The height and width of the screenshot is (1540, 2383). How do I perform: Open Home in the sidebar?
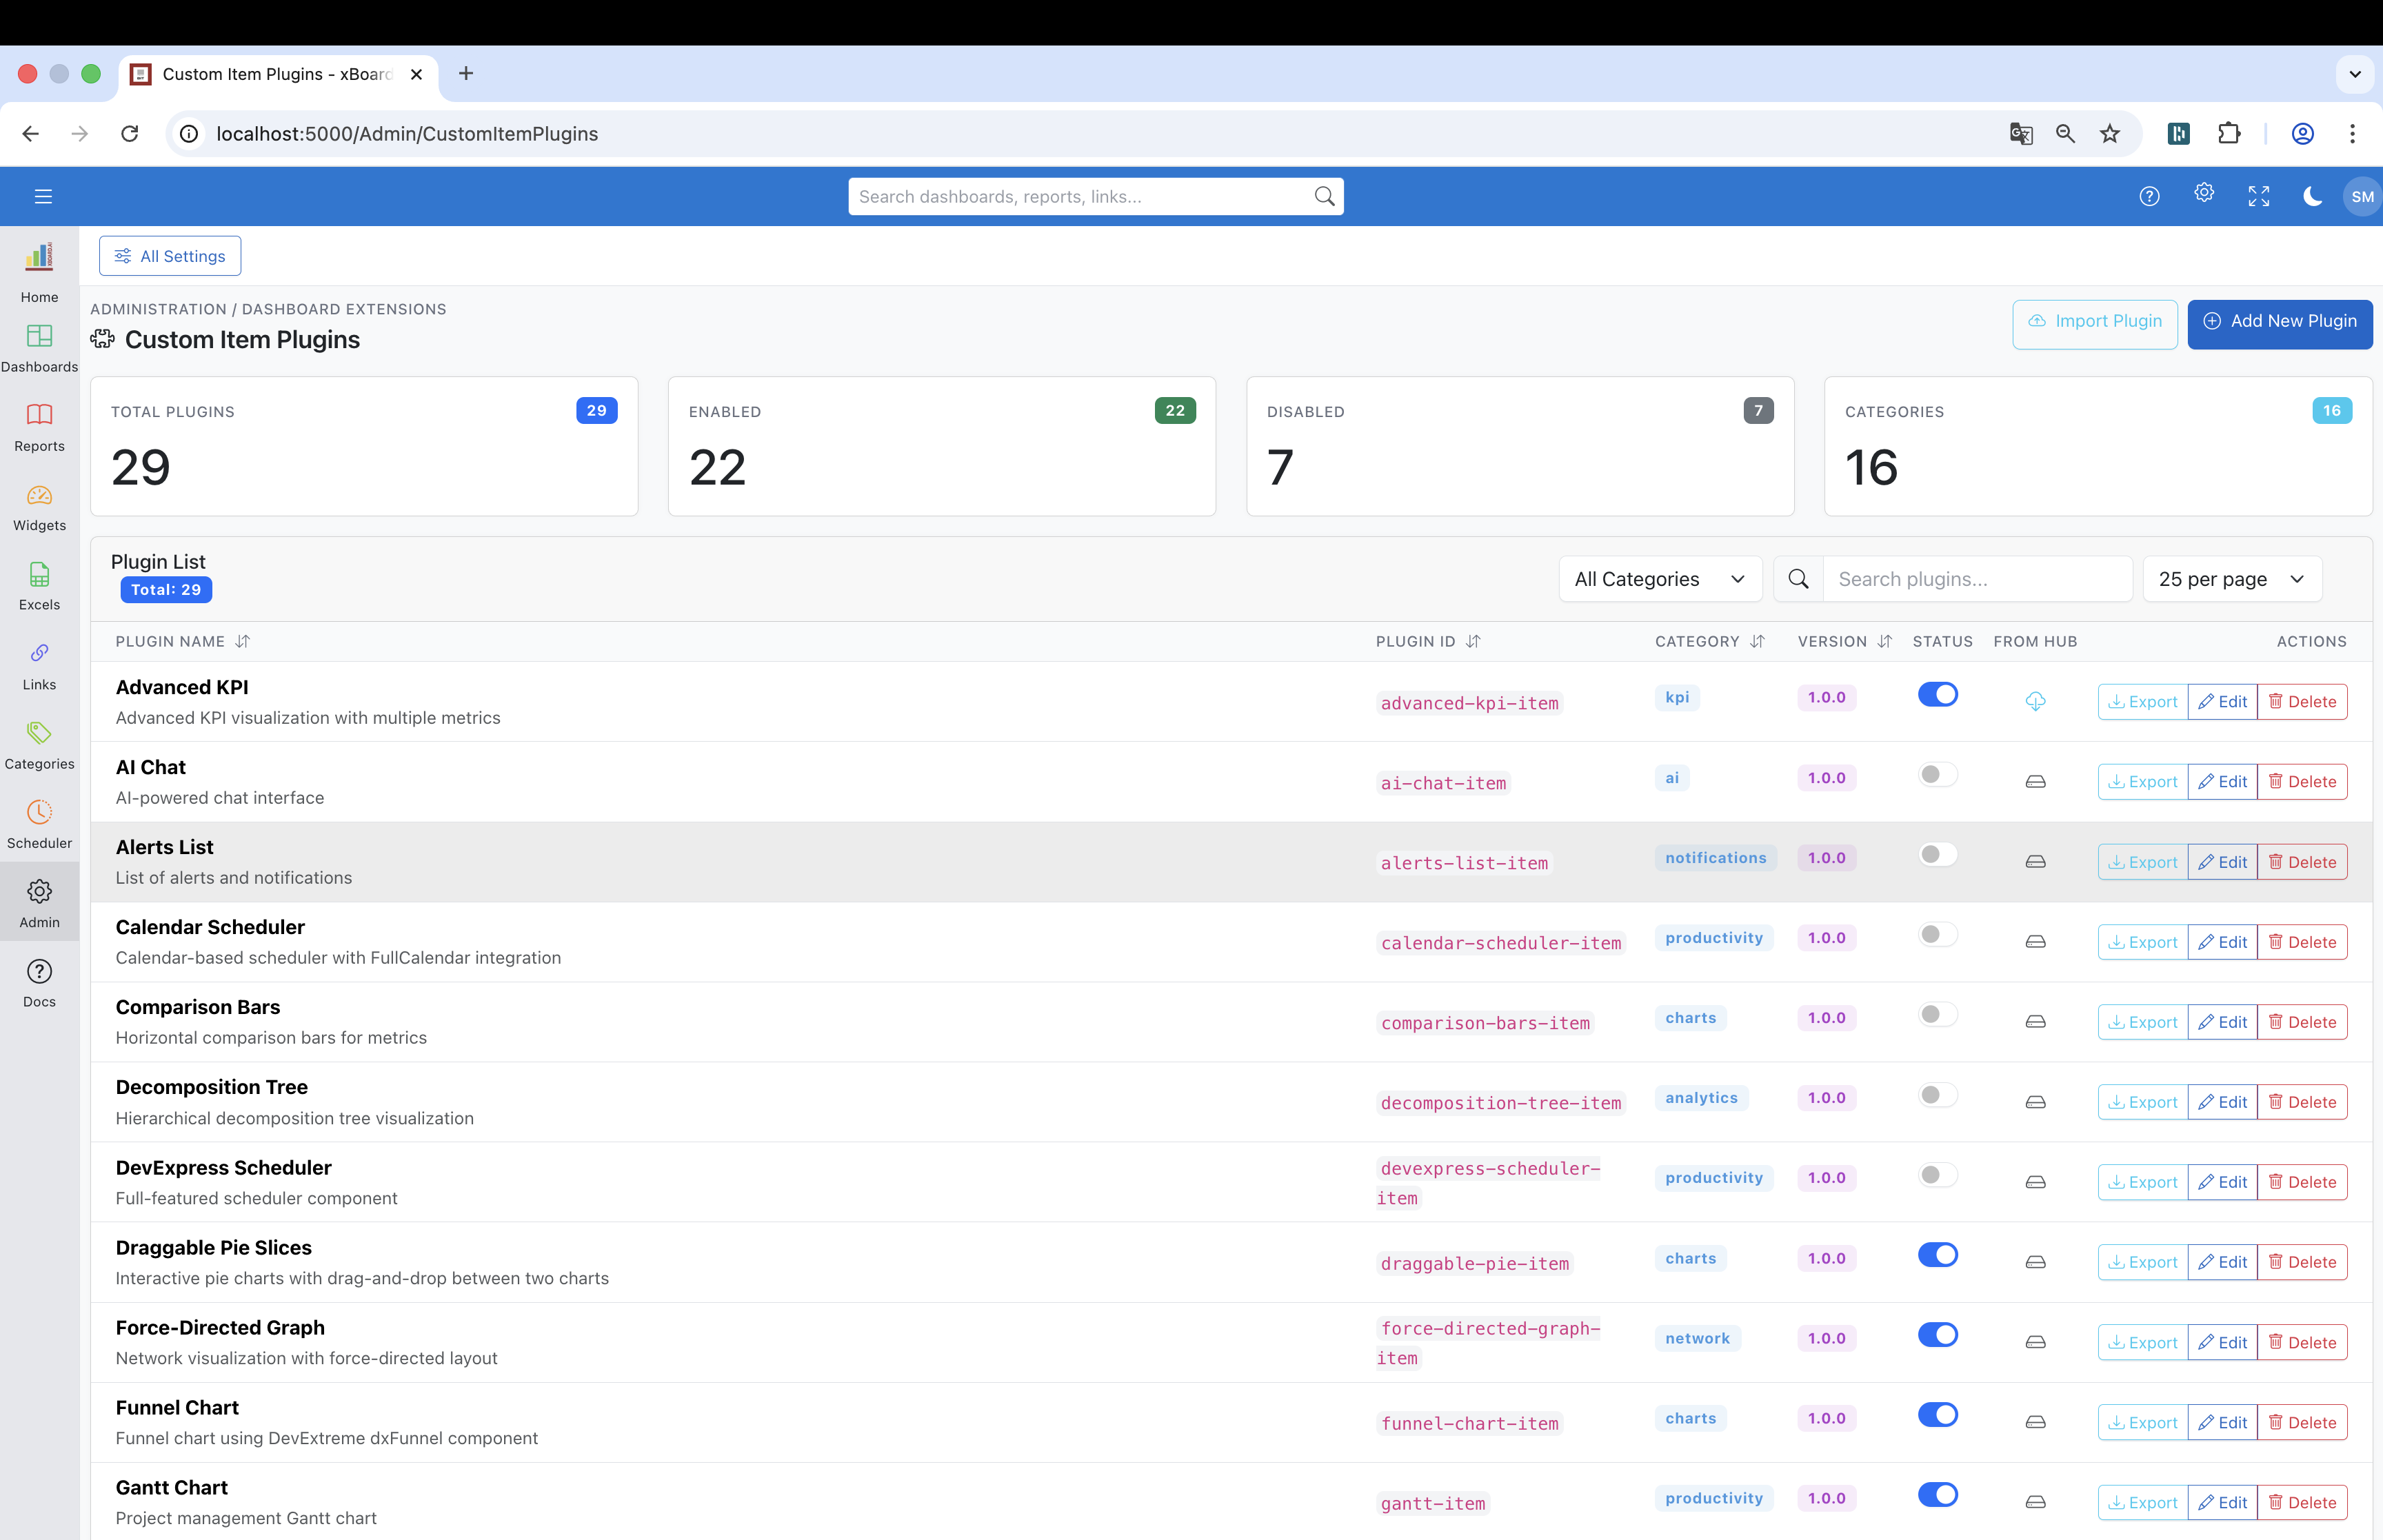coord(39,274)
